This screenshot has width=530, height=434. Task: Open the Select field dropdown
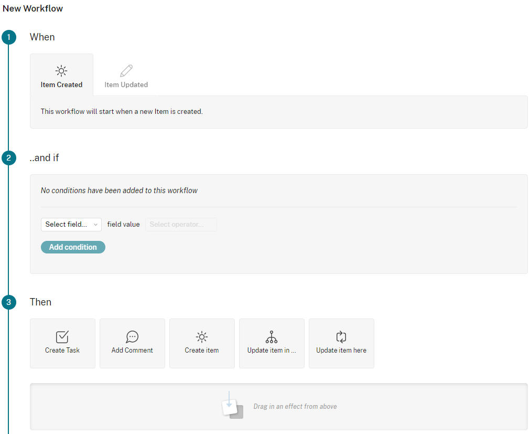point(71,225)
